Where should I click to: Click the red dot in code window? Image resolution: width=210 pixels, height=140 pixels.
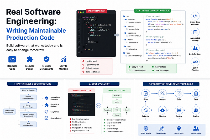click(x=78, y=12)
